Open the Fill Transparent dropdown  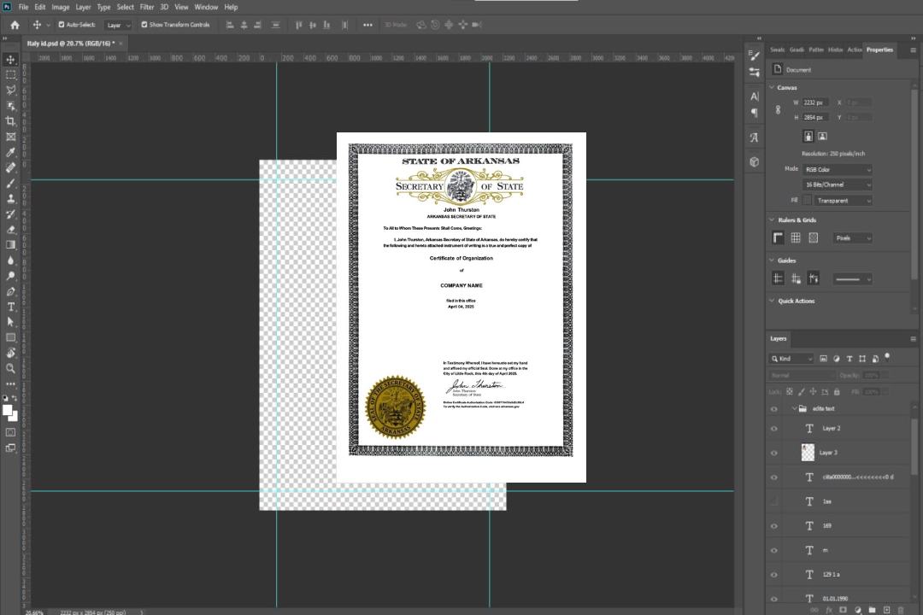tap(843, 201)
